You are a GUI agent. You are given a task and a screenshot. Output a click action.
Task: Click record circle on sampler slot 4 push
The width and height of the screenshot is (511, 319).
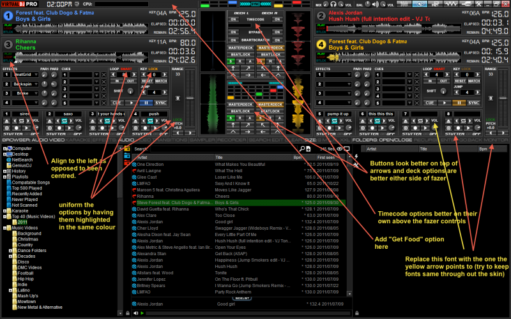pyautogui.click(x=146, y=128)
